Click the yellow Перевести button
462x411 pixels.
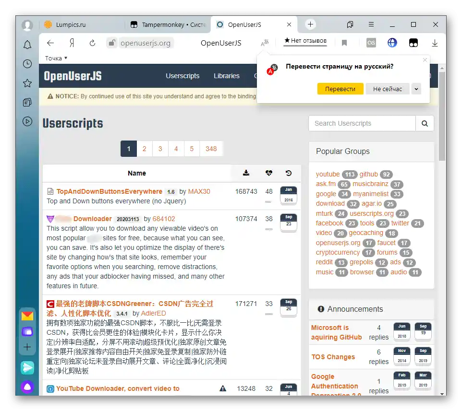[x=340, y=89]
